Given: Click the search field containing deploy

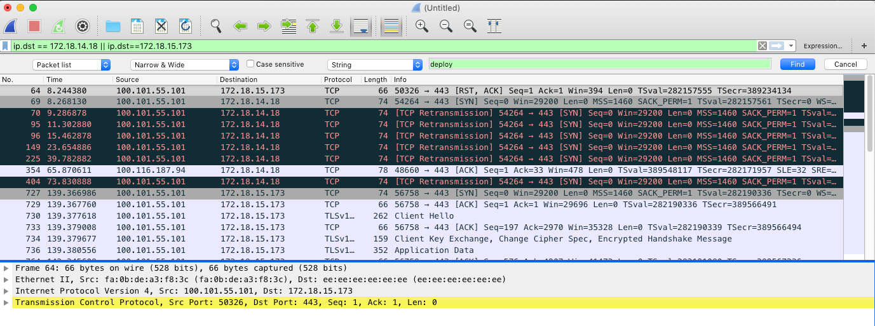Looking at the screenshot, I should pyautogui.click(x=600, y=64).
